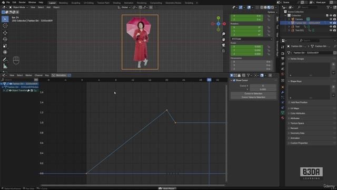The height and width of the screenshot is (190, 337).
Task: Open graph editor Channel menu
Action: point(38,75)
